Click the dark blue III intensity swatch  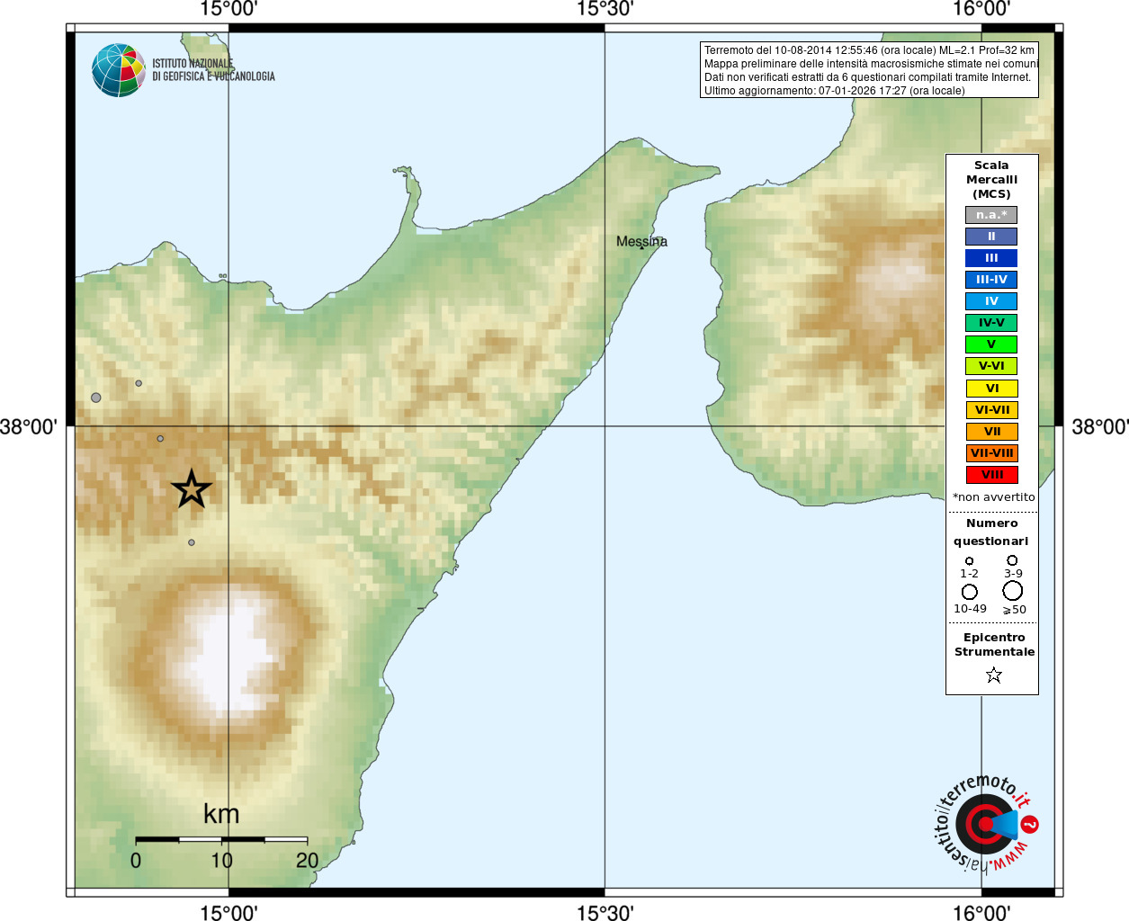point(991,258)
